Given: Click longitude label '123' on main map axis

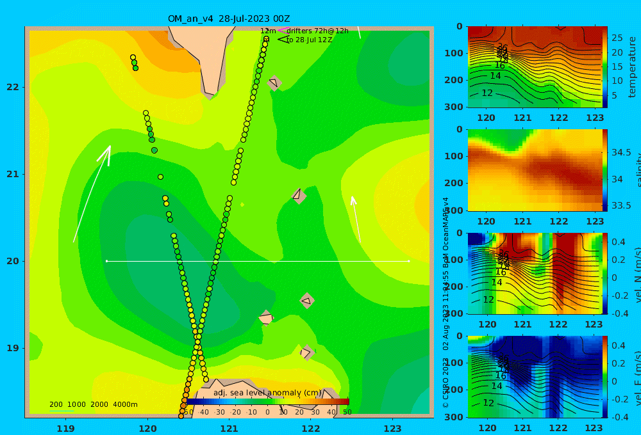Looking at the screenshot, I should 393,429.
